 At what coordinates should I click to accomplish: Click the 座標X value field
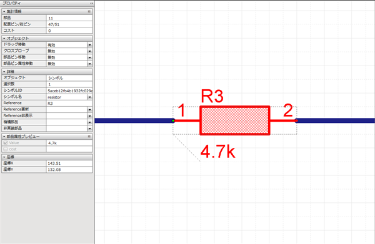coord(69,163)
